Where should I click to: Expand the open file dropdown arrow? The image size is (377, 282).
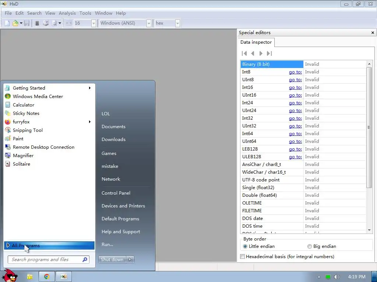[21, 23]
